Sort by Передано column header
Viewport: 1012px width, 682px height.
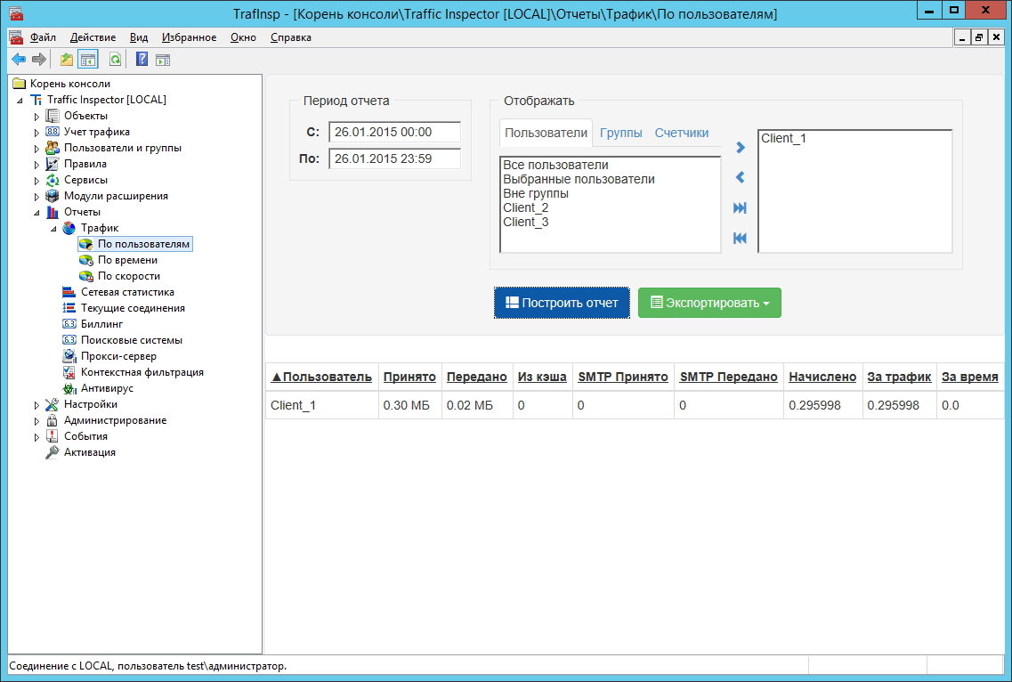(477, 377)
